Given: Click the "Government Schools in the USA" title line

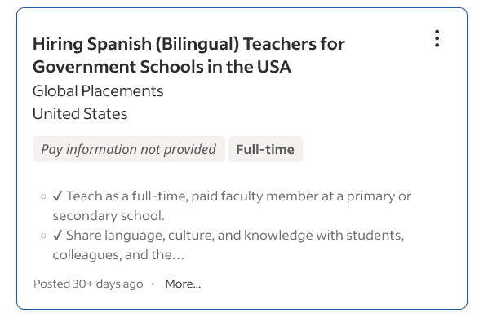Looking at the screenshot, I should click(162, 67).
